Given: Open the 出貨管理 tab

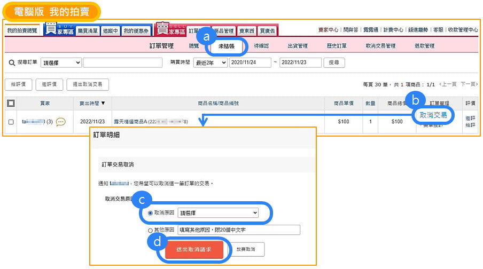Looking at the screenshot, I should (x=298, y=46).
